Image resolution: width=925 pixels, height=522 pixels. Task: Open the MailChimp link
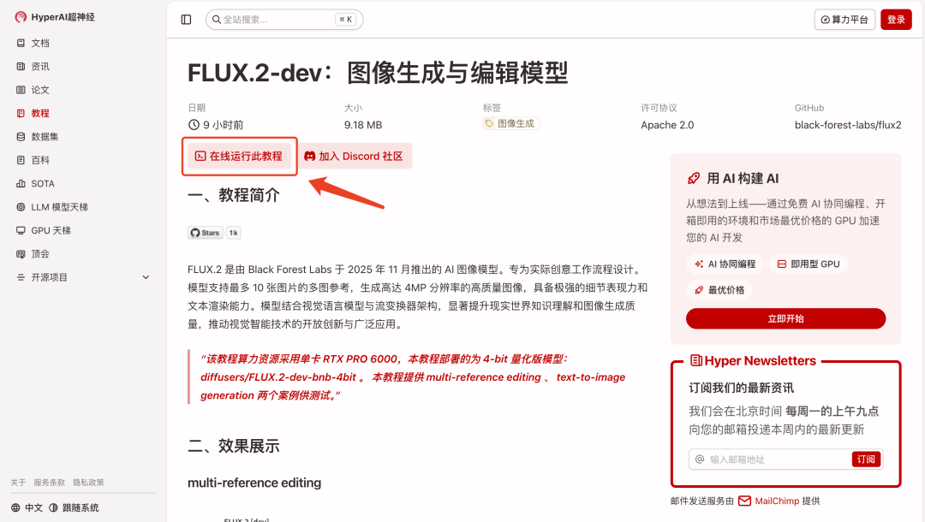tap(768, 501)
